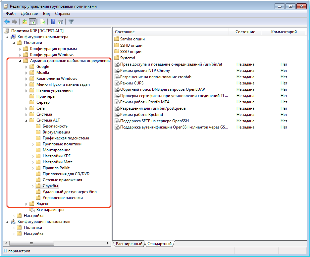Toggle the Show/Hide console tree icon
Viewport: 310px width, 257px height.
click(32, 22)
